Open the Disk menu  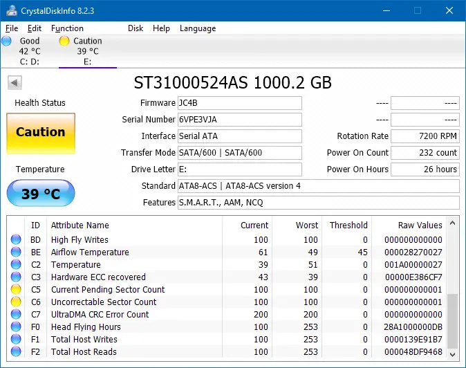[x=136, y=28]
